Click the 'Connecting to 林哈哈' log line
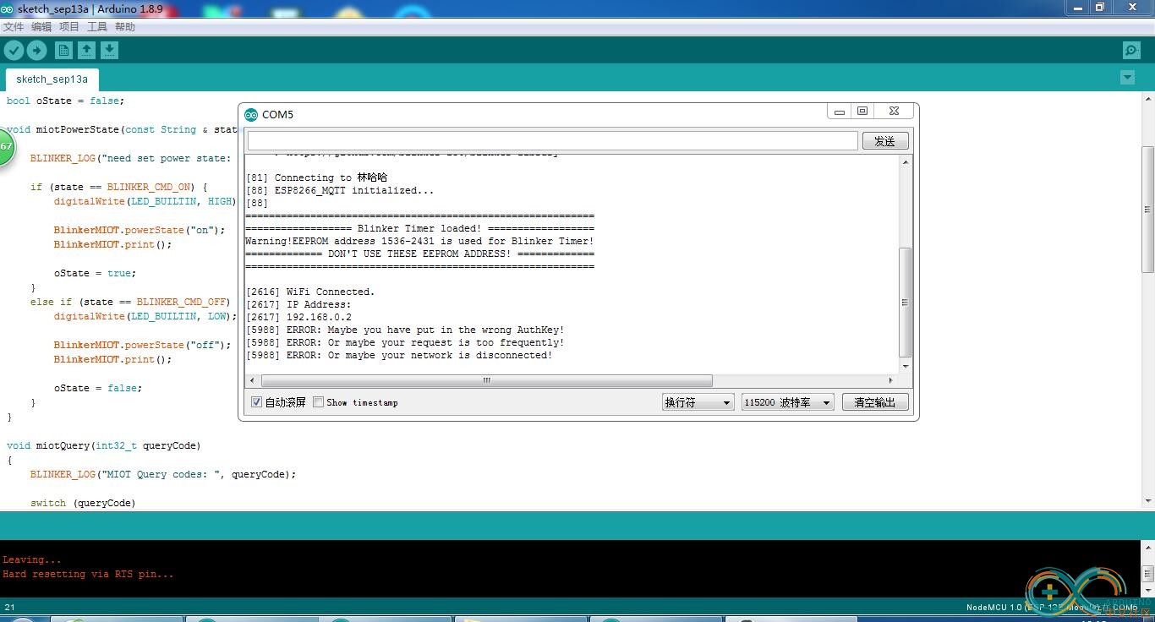This screenshot has width=1155, height=622. tap(316, 177)
